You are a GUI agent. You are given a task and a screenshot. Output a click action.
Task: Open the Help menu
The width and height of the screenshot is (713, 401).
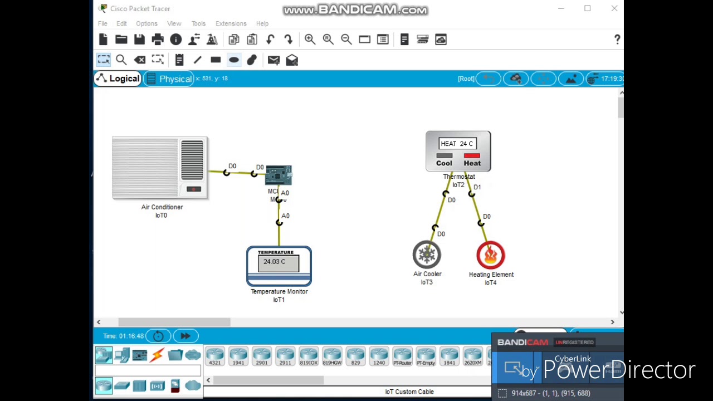coord(262,23)
